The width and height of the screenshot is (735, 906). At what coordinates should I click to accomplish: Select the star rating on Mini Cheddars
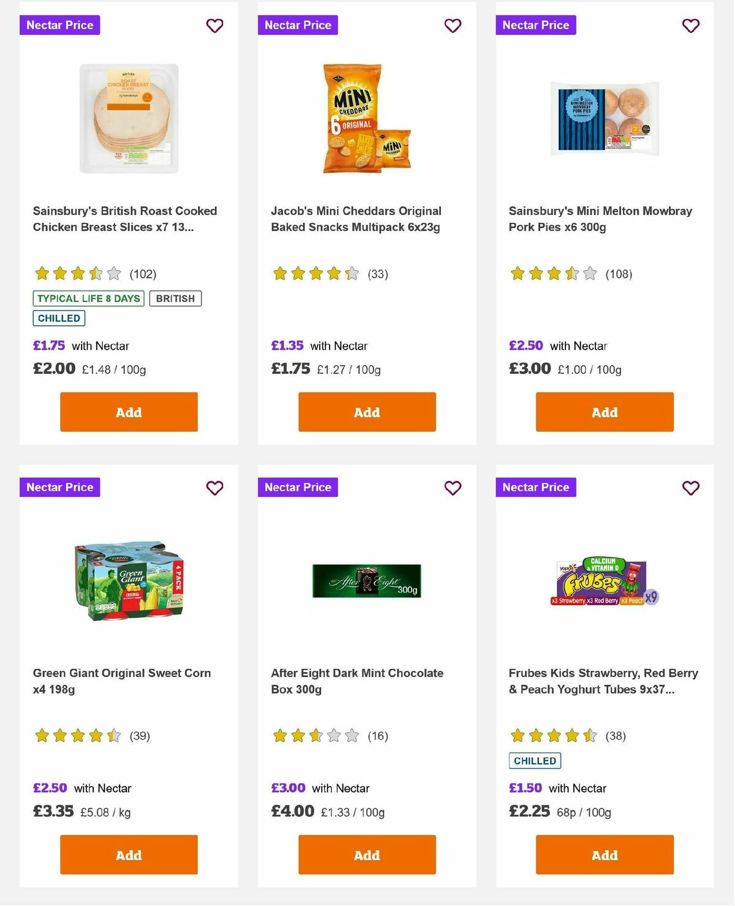click(314, 274)
